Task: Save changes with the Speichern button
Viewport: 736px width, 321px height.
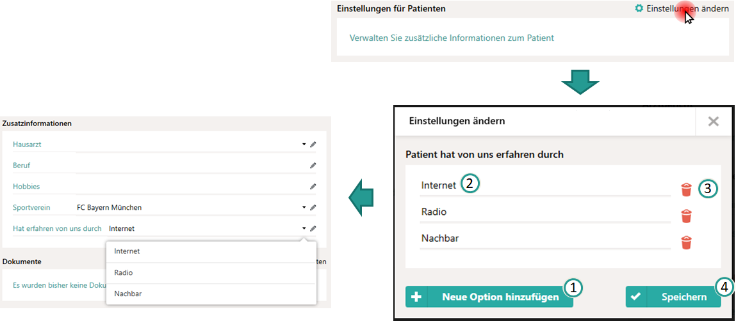Action: (x=673, y=297)
